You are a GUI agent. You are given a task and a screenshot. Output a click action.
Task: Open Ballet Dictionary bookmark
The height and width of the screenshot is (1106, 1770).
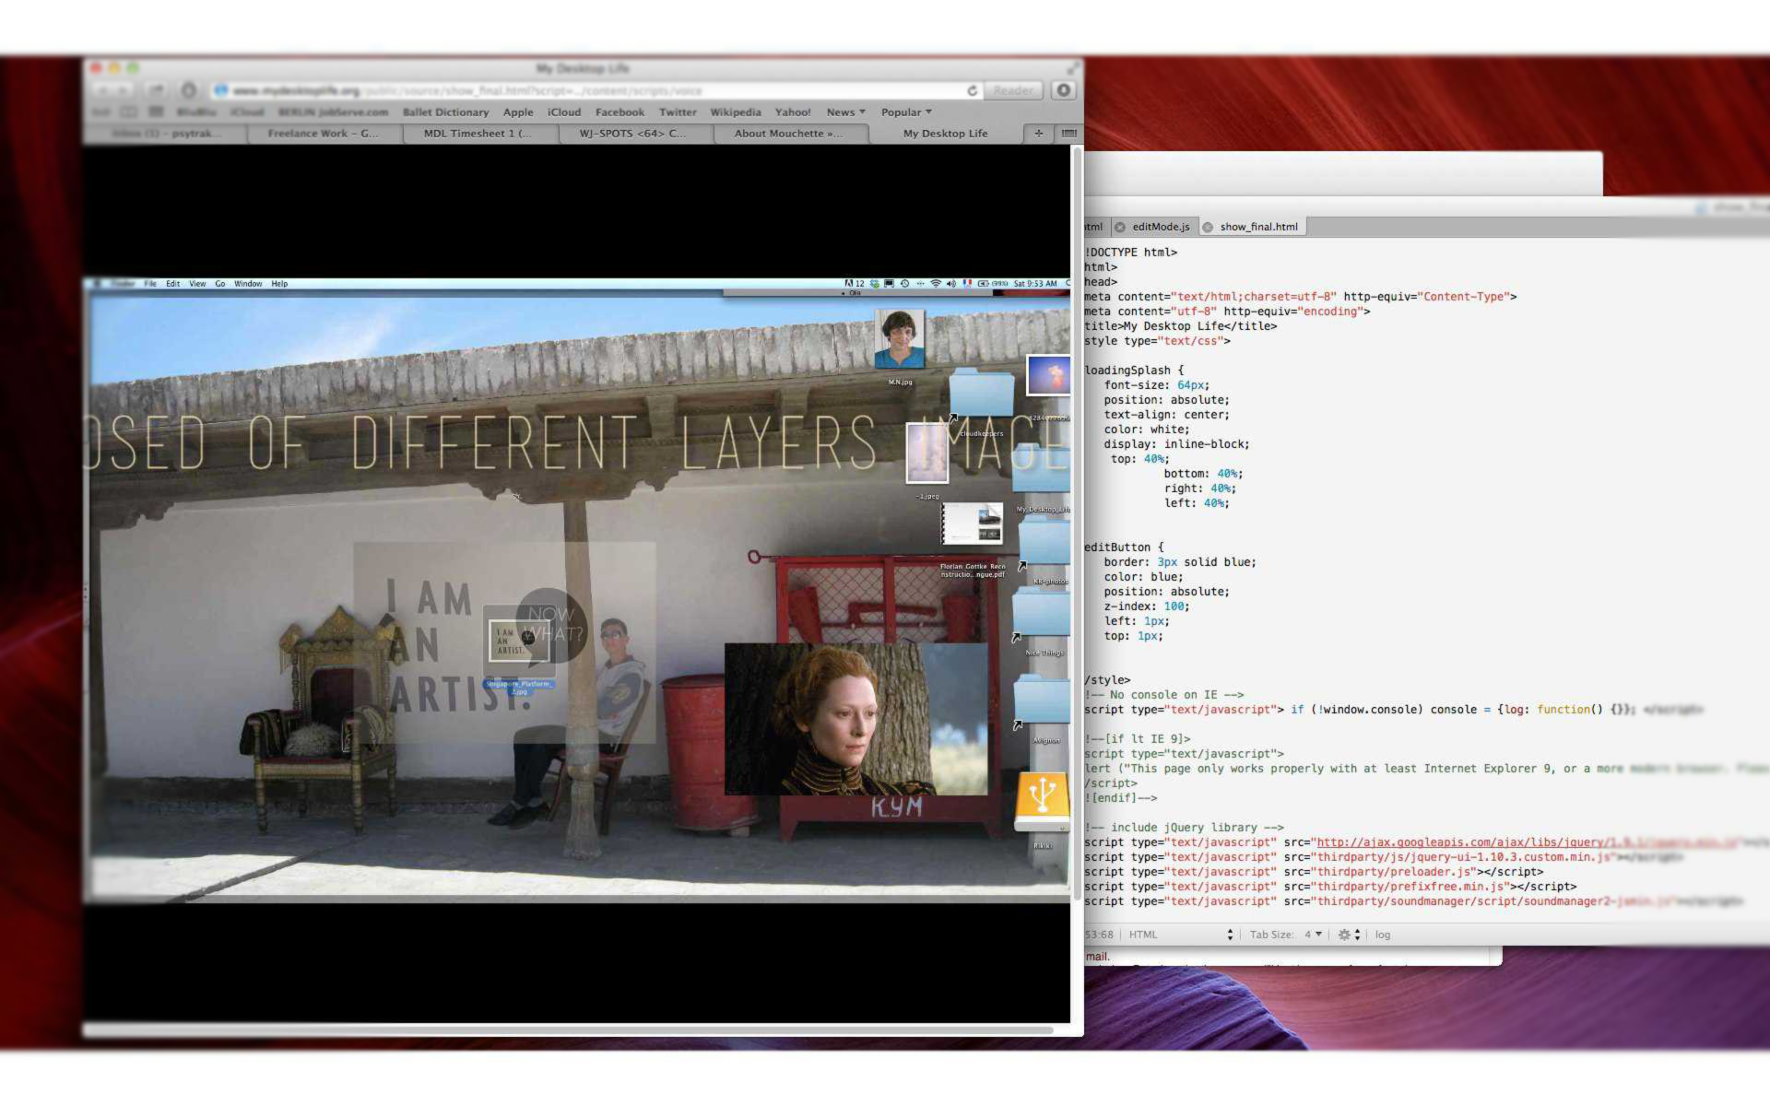click(x=445, y=112)
